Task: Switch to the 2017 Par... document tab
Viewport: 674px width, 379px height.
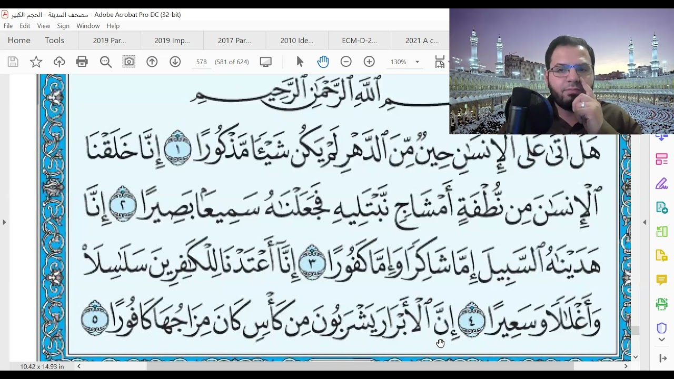Action: pyautogui.click(x=234, y=41)
